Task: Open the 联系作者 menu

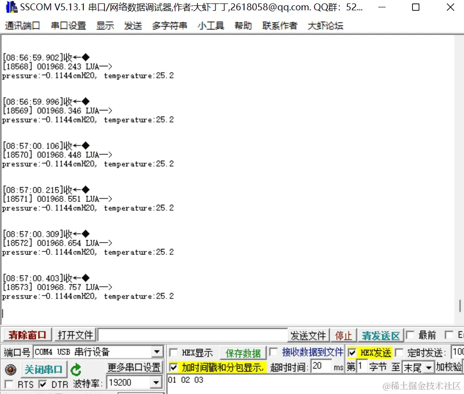Action: [280, 26]
